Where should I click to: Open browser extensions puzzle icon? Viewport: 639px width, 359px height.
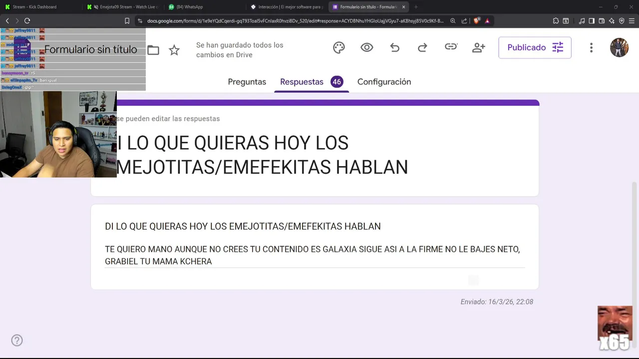tap(556, 21)
